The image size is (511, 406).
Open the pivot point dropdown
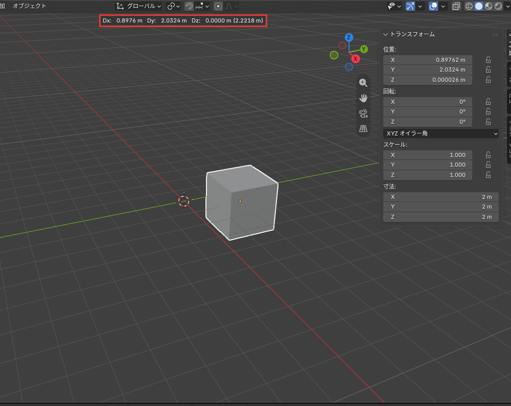point(173,6)
